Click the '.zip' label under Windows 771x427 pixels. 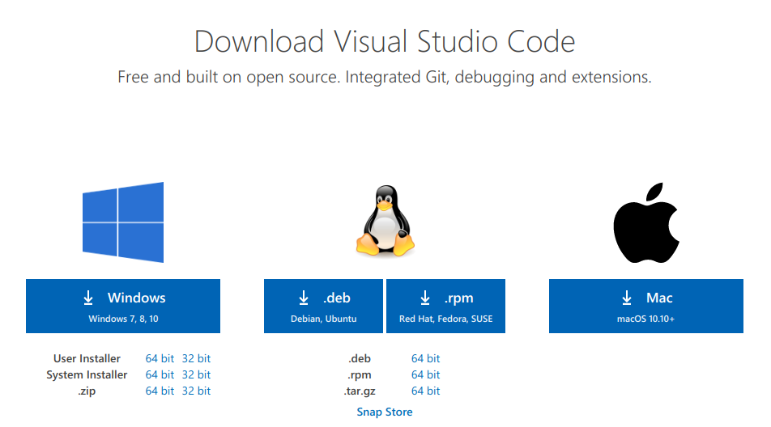(x=87, y=391)
